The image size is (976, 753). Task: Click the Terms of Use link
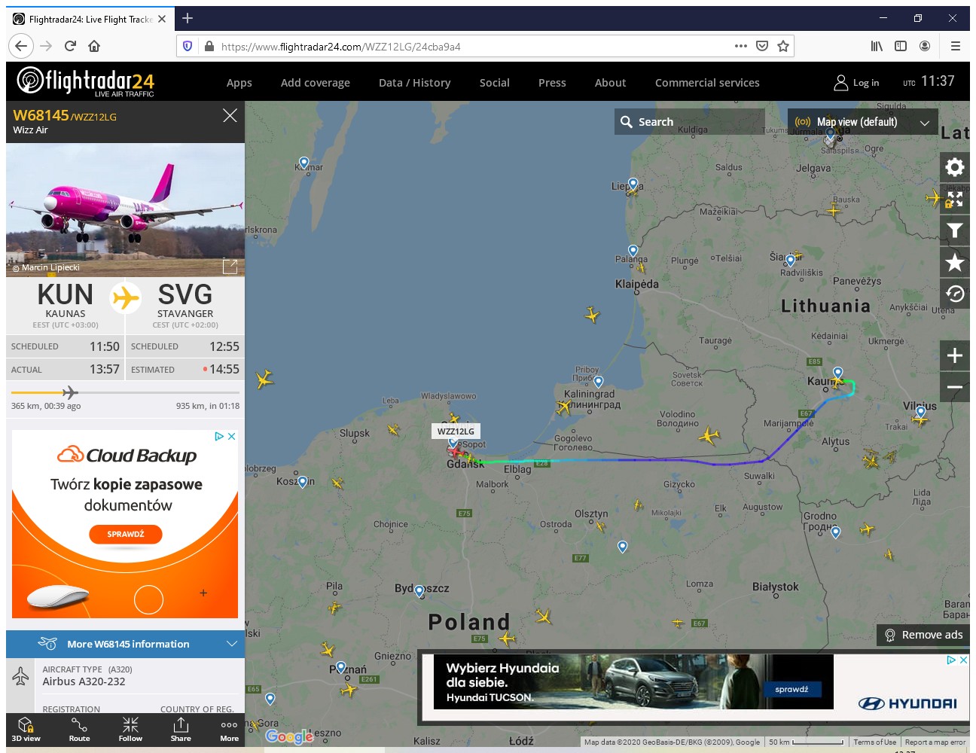click(874, 742)
